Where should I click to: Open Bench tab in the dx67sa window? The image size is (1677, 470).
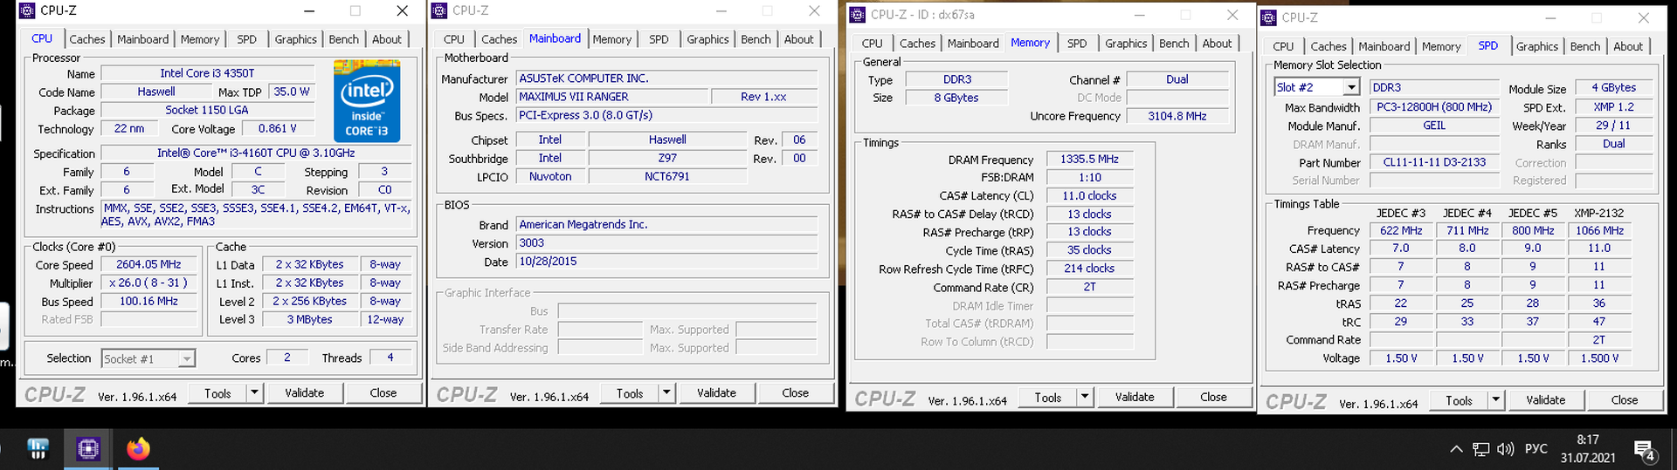(1174, 43)
